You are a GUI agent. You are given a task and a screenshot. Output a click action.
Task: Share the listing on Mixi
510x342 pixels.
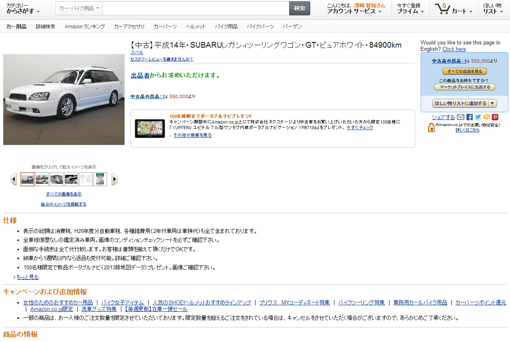tap(487, 117)
